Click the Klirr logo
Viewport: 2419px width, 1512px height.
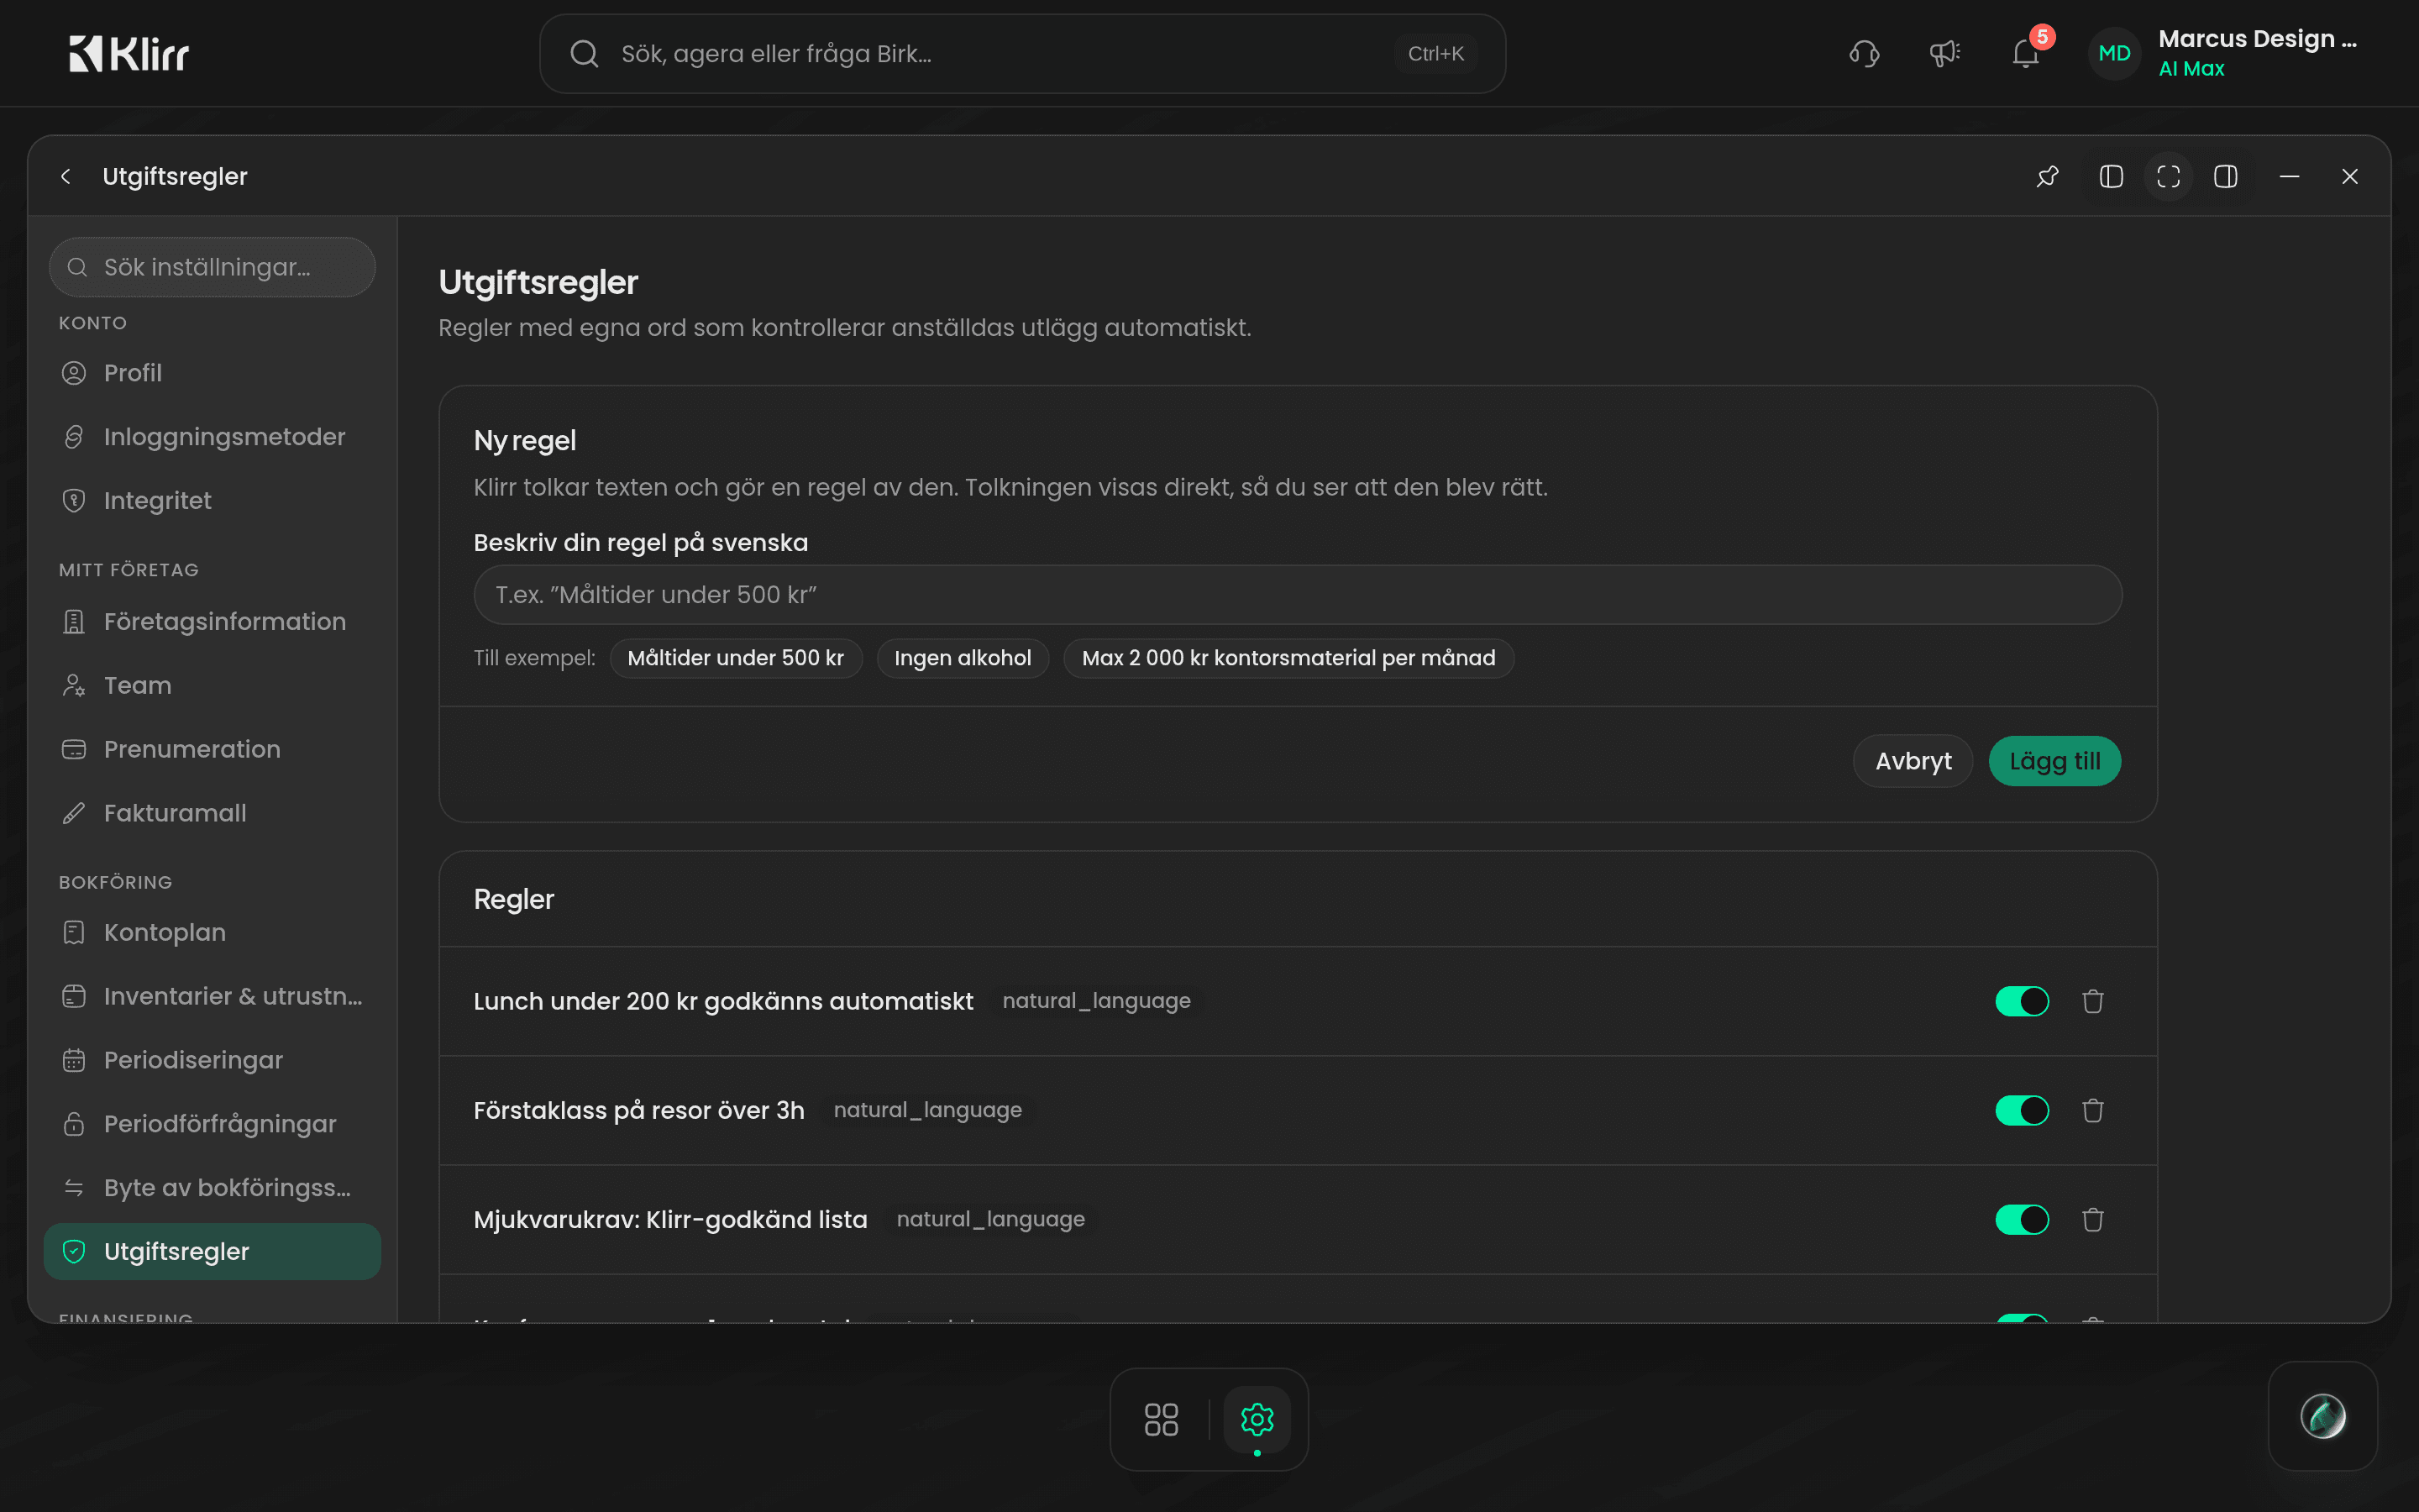(x=128, y=53)
